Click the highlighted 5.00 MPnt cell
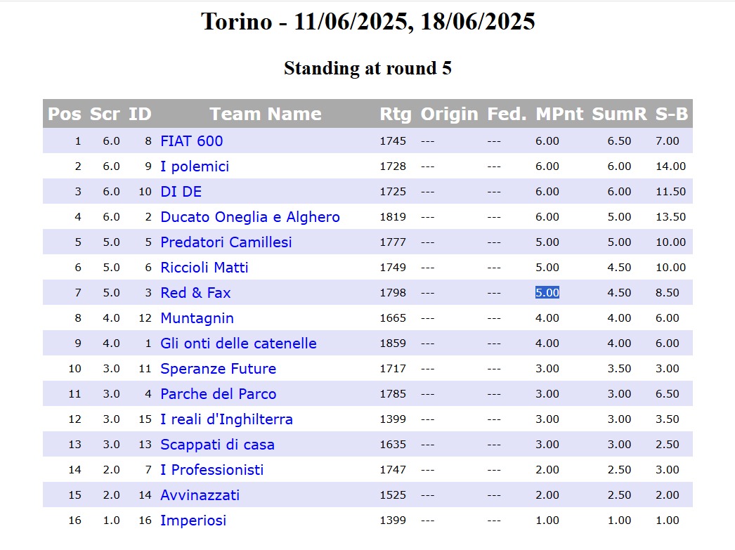 coord(547,293)
